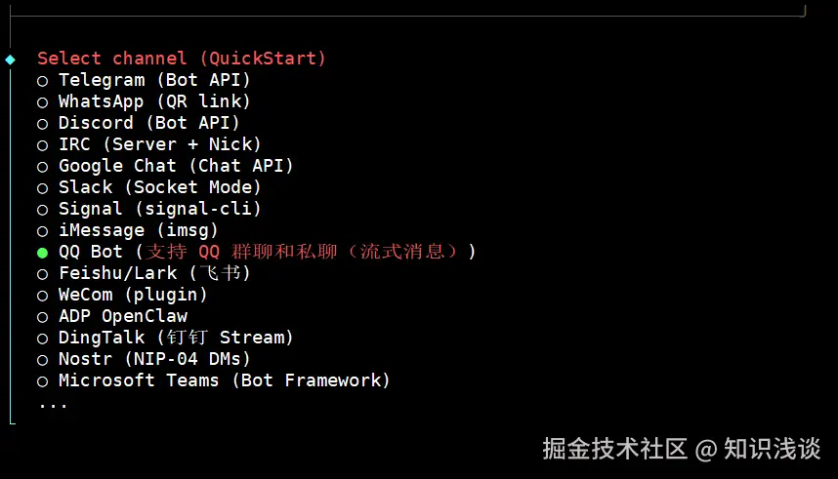838x479 pixels.
Task: Click the cyan diamond prompt marker
Action: coord(11,60)
